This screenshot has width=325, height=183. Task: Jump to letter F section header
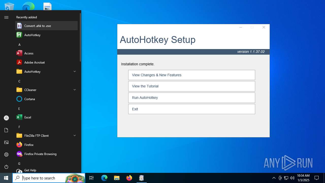pyautogui.click(x=19, y=127)
